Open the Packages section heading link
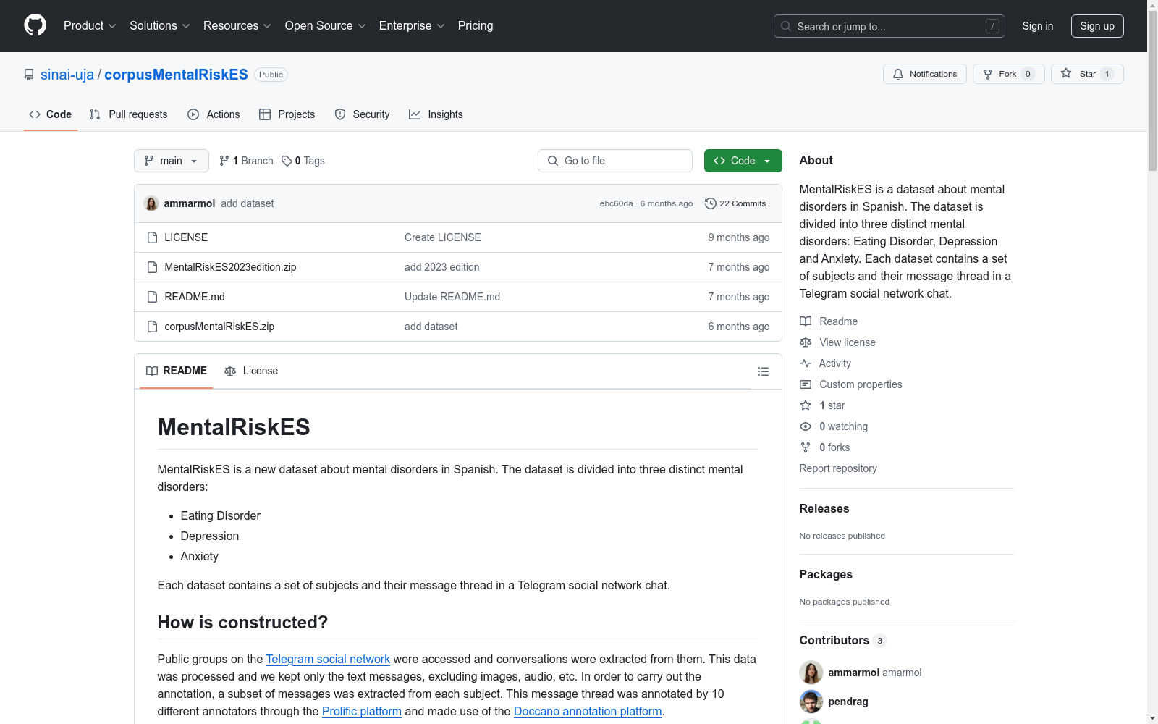 826,575
